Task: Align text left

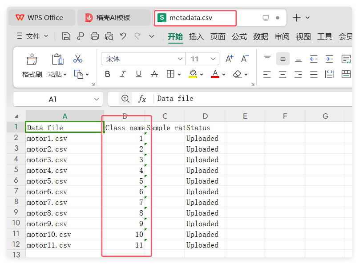Action: coord(267,74)
